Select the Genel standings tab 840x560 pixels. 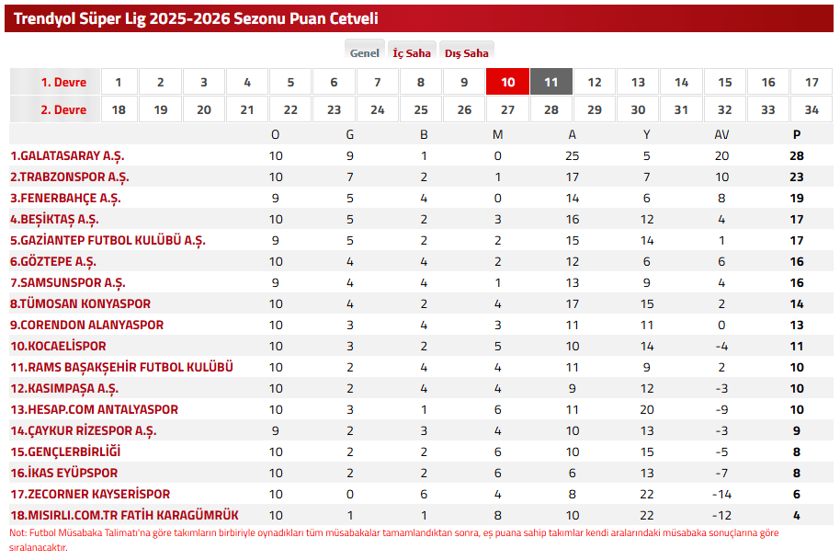coord(365,53)
